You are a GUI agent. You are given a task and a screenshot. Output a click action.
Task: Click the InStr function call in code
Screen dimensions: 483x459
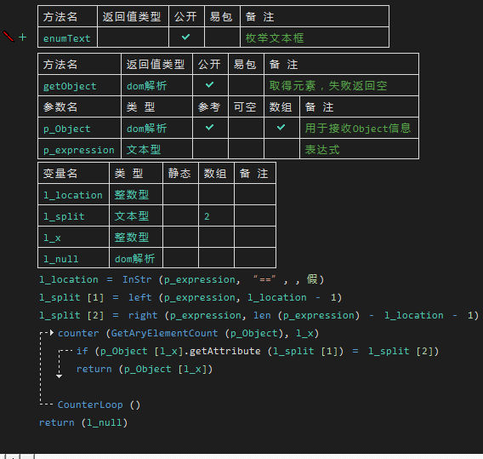[137, 279]
